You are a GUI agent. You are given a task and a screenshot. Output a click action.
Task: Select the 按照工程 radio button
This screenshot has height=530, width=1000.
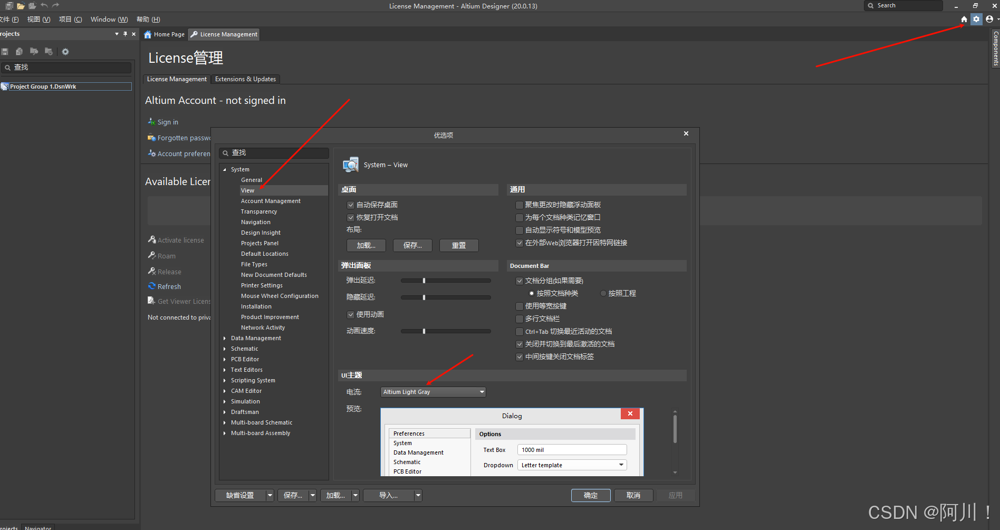[603, 294]
